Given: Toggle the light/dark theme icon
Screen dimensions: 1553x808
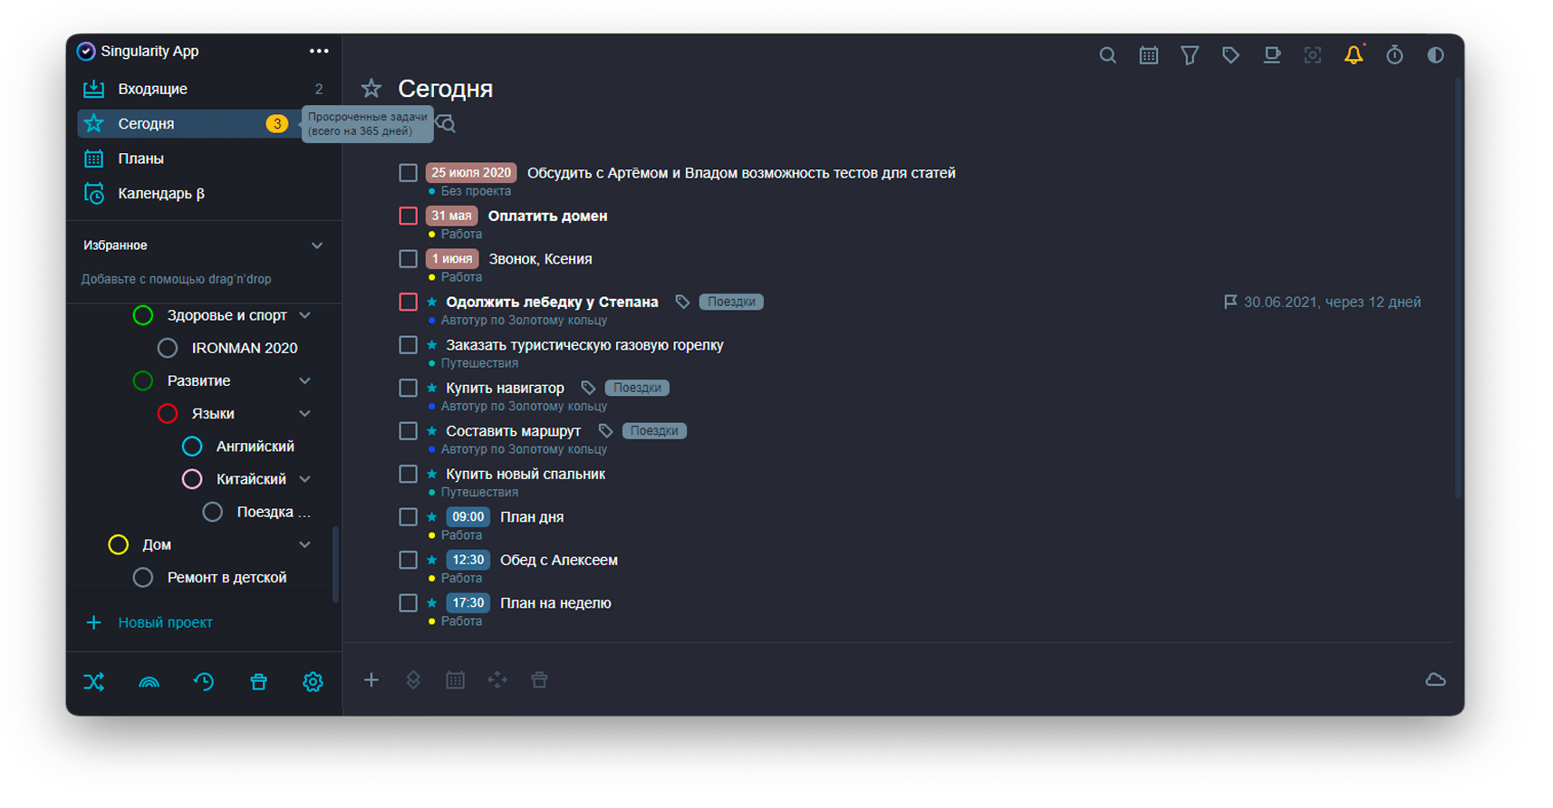Looking at the screenshot, I should (1435, 55).
